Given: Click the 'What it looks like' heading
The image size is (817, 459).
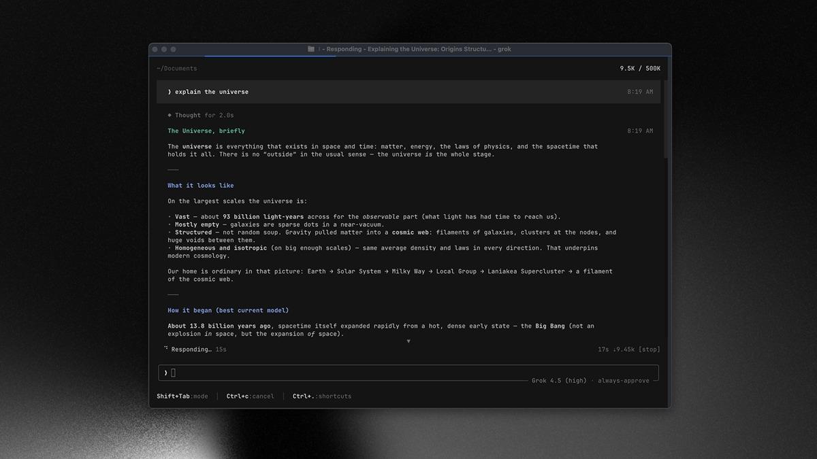Looking at the screenshot, I should click(201, 186).
